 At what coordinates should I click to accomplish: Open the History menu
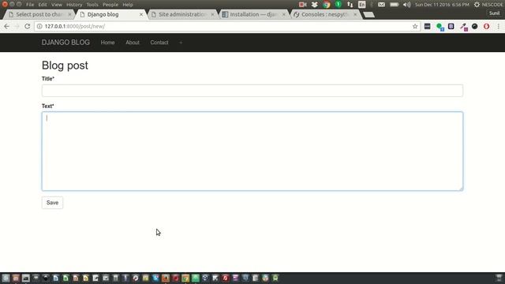(74, 5)
